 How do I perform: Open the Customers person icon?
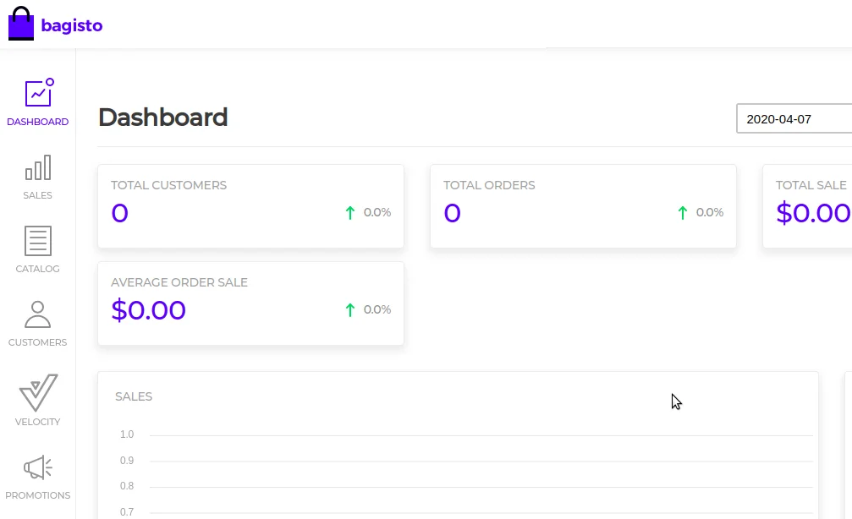click(38, 314)
